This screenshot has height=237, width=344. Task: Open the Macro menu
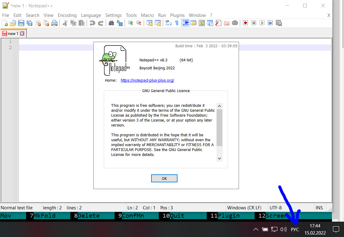coord(147,15)
